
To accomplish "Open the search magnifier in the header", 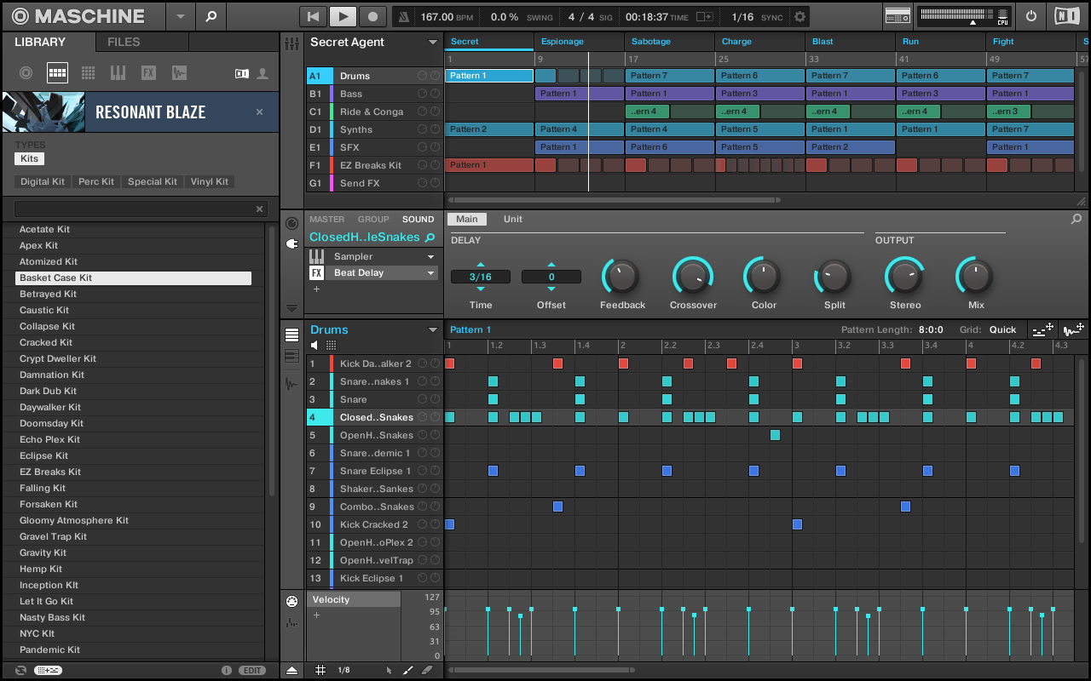I will point(211,16).
